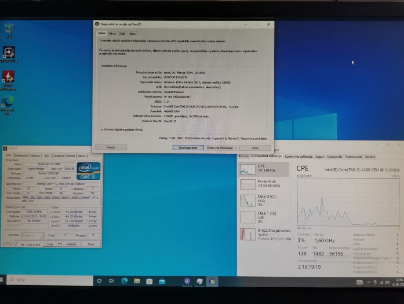Screen dimensions: 404x304
Task: Launch Edge from the taskbar
Action: tap(124, 281)
